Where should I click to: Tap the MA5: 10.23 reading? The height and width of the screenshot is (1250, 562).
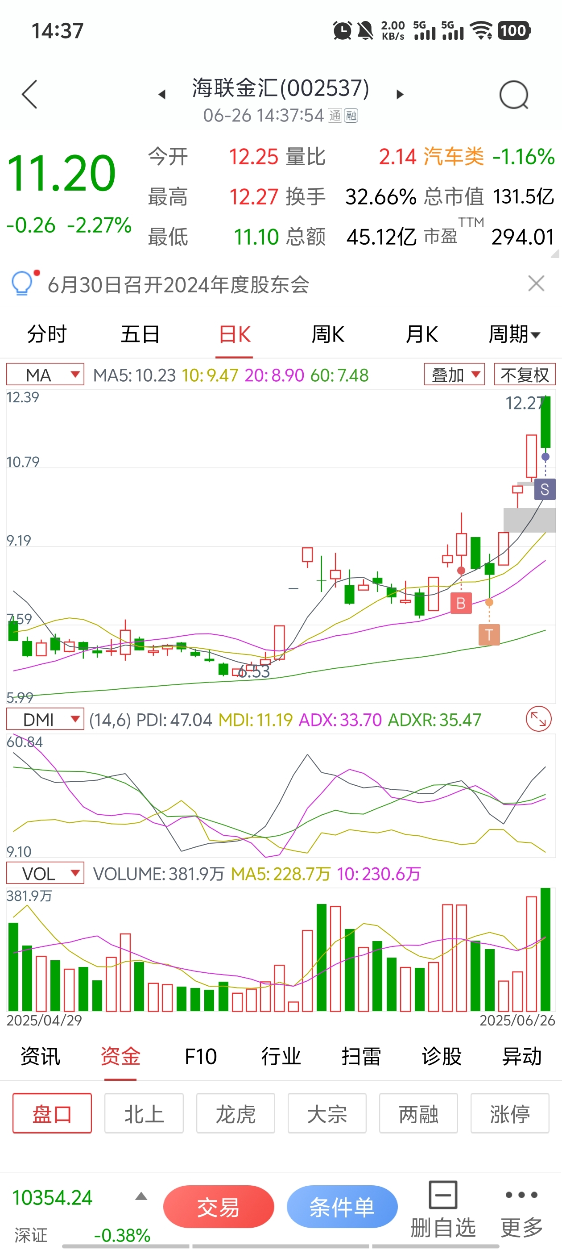point(134,375)
